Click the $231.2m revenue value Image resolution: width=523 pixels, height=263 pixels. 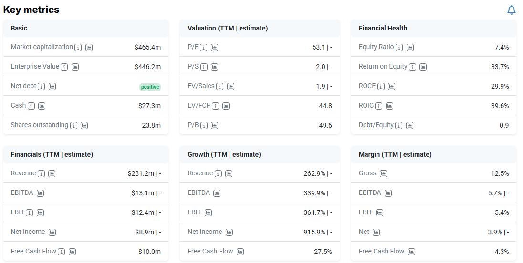click(141, 173)
